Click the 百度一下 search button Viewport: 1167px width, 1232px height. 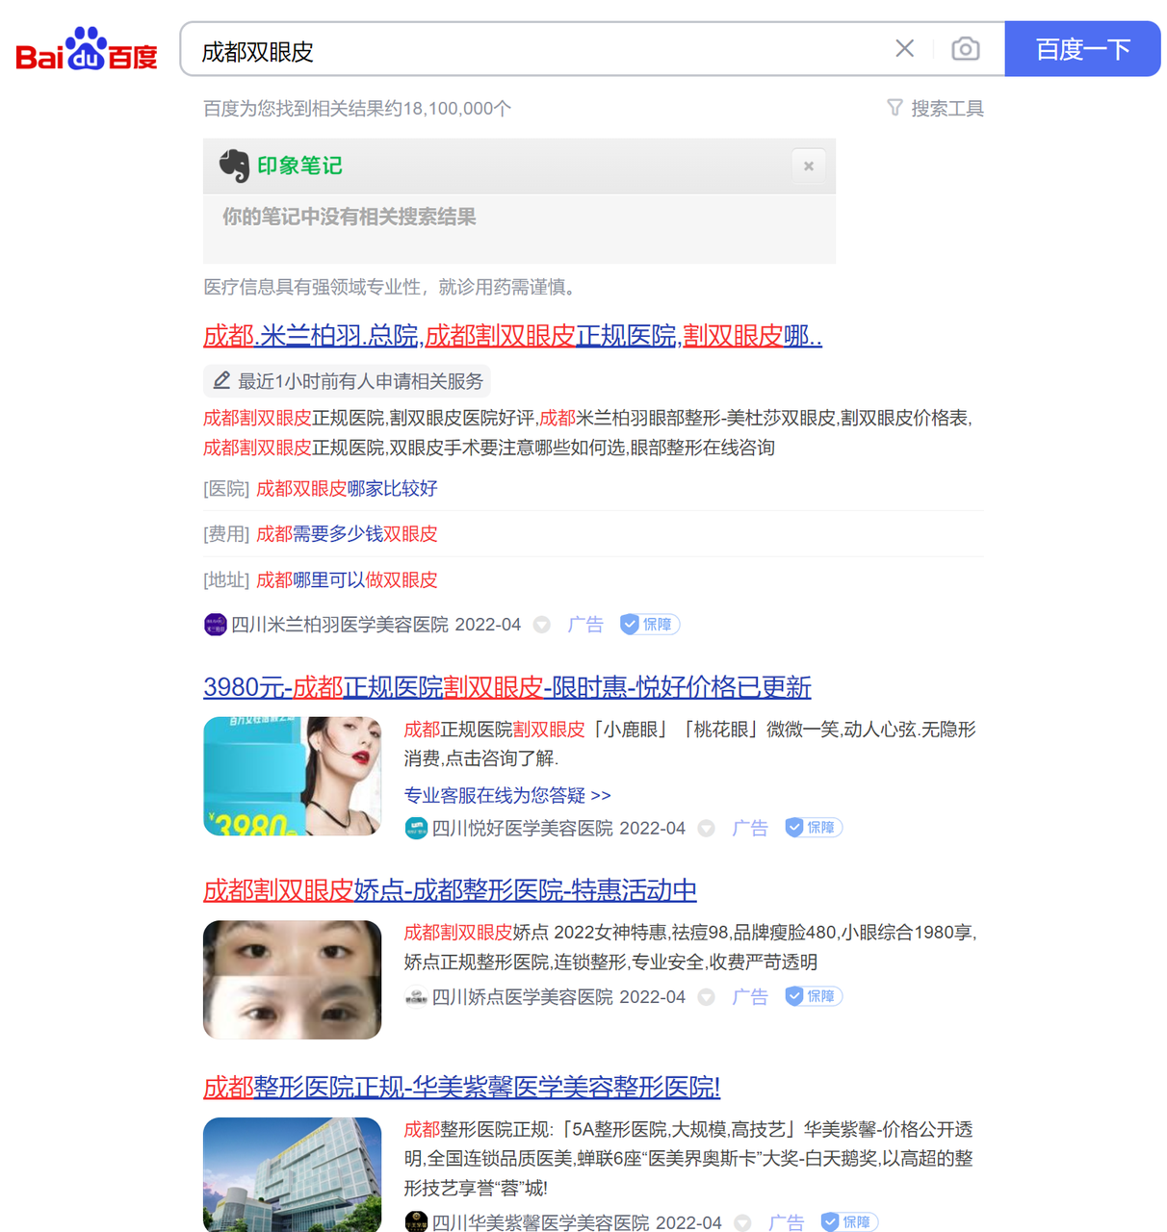click(x=1082, y=49)
